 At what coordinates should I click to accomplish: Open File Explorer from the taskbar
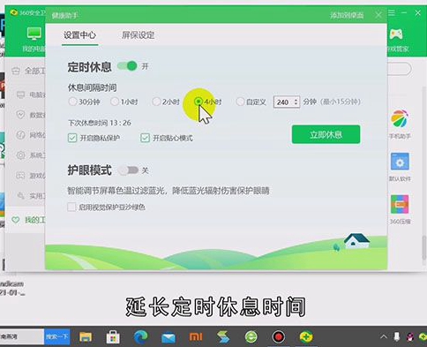(x=86, y=337)
